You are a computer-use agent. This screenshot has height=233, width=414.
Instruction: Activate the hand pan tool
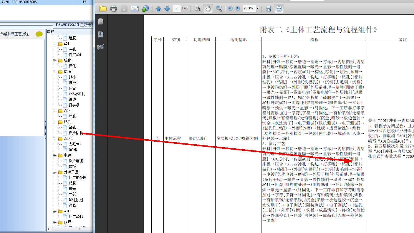pos(208,9)
